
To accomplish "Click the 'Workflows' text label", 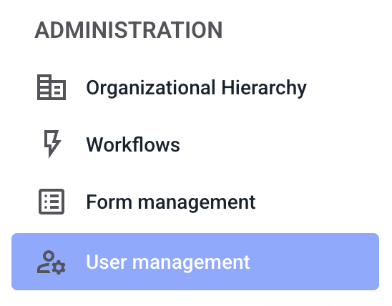I will click(x=133, y=144).
